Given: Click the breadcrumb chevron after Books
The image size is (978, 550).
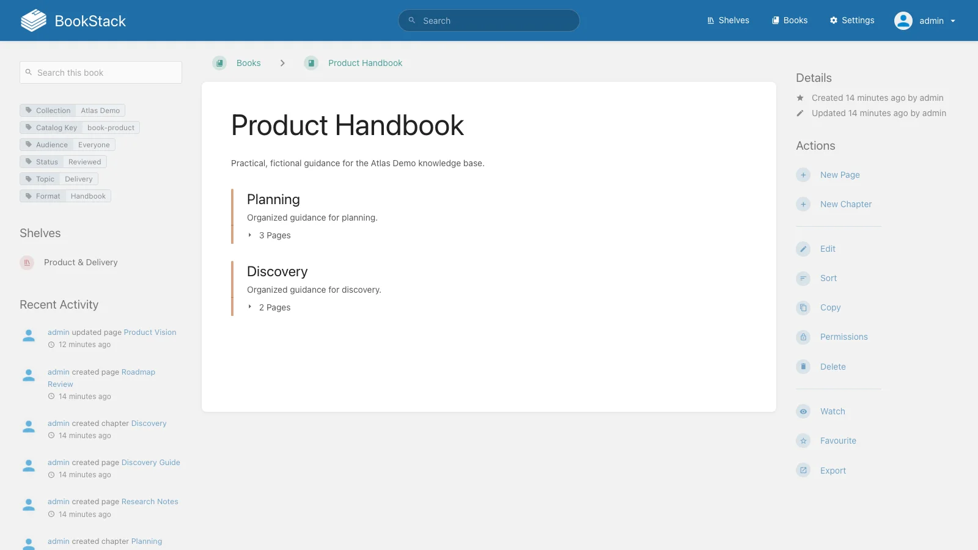Looking at the screenshot, I should pos(282,63).
